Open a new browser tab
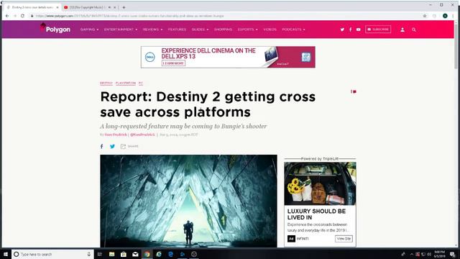 pyautogui.click(x=124, y=7)
